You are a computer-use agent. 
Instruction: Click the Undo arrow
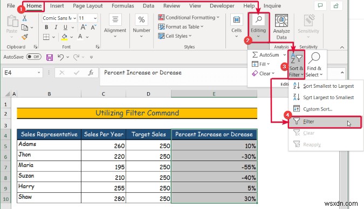coord(61,57)
